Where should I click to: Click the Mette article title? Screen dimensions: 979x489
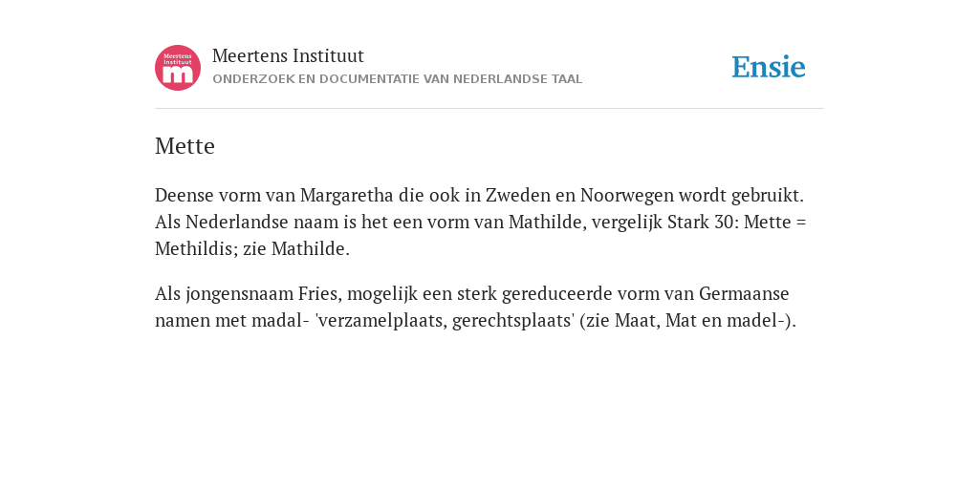tap(185, 146)
